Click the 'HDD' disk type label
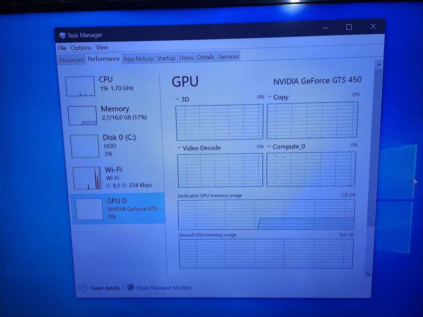 (110, 146)
